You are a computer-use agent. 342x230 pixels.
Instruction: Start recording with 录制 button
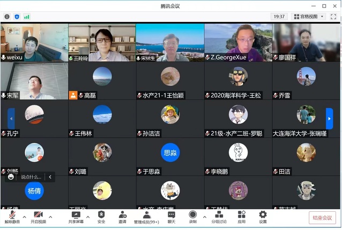coord(192,216)
